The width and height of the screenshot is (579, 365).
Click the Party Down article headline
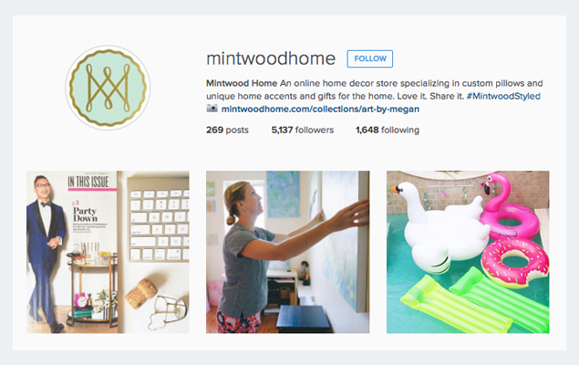(86, 214)
